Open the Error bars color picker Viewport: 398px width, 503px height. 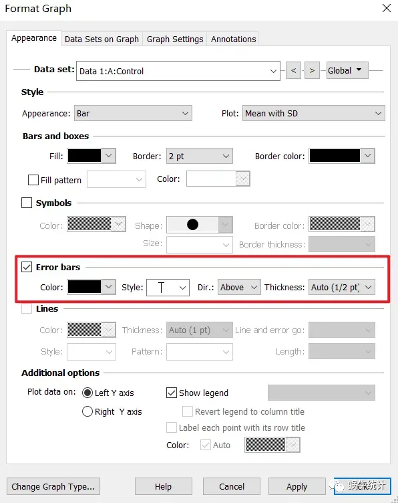coord(91,287)
